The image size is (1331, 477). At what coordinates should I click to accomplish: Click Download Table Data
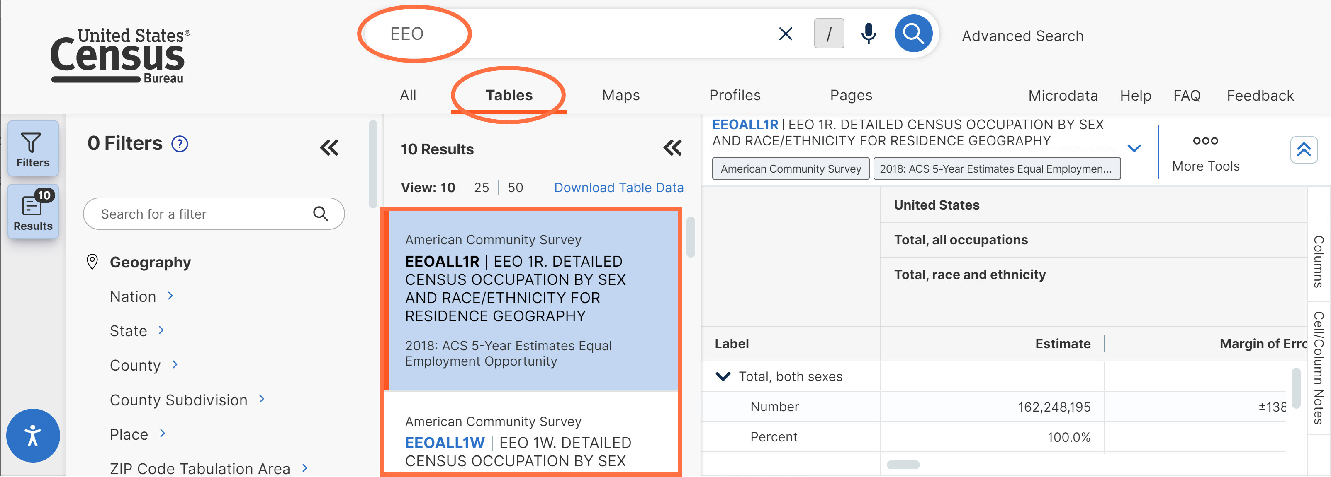[x=619, y=188]
